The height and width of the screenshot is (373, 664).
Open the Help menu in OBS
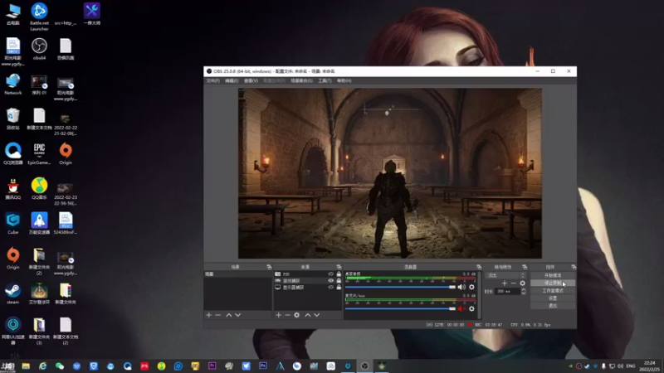point(344,80)
